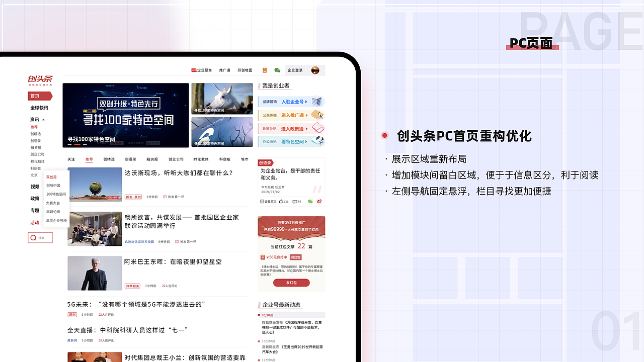
Task: Open the 企业服务 menu in the top bar
Action: (204, 70)
